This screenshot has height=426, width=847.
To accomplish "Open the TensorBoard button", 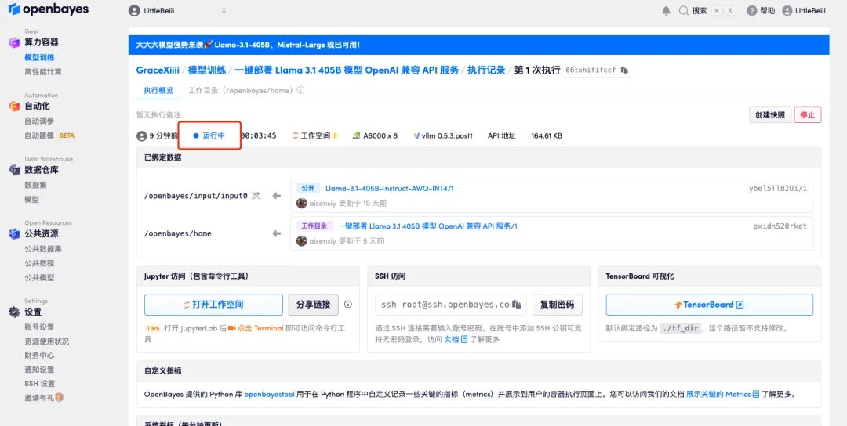I will [709, 305].
